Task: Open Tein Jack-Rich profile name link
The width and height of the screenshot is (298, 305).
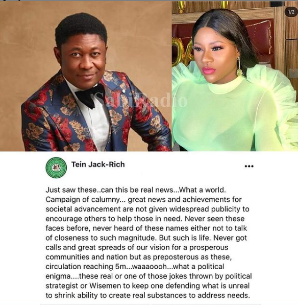Action: tap(98, 165)
